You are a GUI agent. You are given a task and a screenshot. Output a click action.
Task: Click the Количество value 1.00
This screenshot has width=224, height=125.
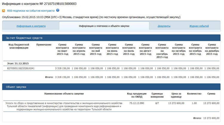[x=194, y=103]
